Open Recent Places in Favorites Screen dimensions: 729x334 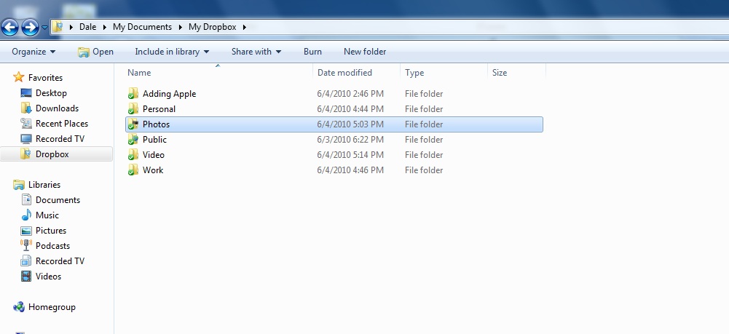click(x=62, y=124)
